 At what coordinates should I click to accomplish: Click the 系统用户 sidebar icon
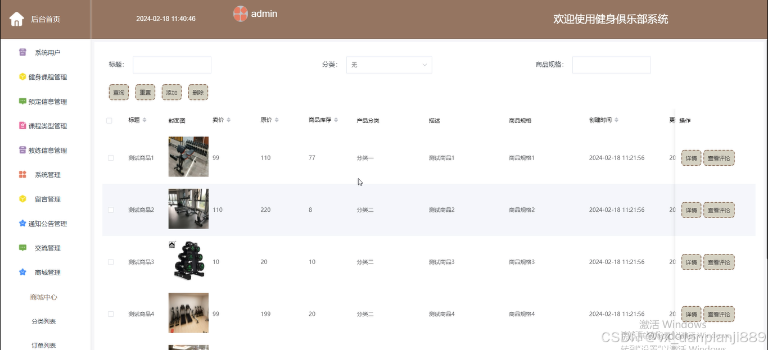[22, 52]
